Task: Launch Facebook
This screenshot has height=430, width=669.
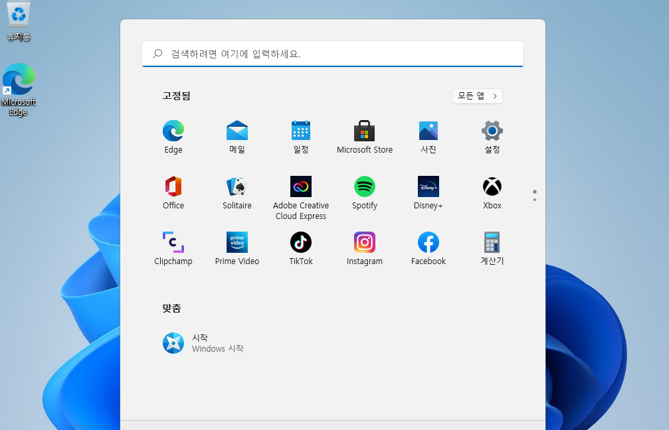Action: point(429,248)
